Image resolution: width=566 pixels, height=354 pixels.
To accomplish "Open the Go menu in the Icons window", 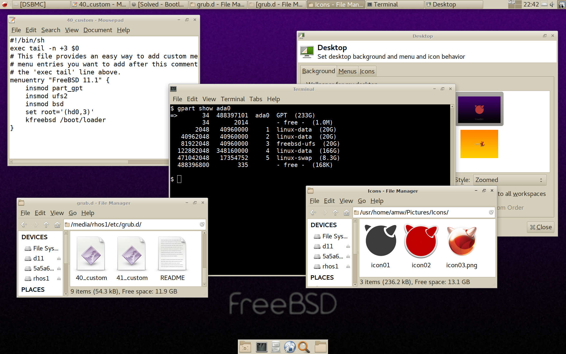I will [x=361, y=201].
